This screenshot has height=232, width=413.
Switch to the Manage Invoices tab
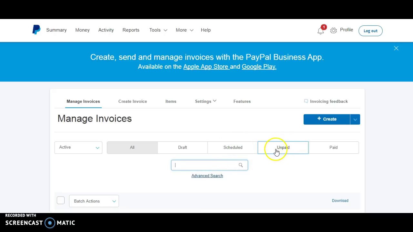click(x=83, y=101)
